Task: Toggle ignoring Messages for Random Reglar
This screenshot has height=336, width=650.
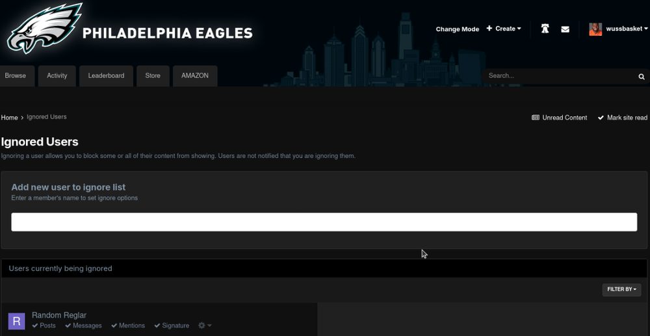Action: coord(83,326)
